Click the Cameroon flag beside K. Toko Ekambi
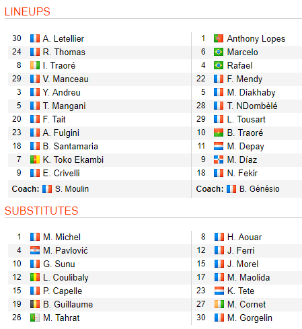 (35, 159)
